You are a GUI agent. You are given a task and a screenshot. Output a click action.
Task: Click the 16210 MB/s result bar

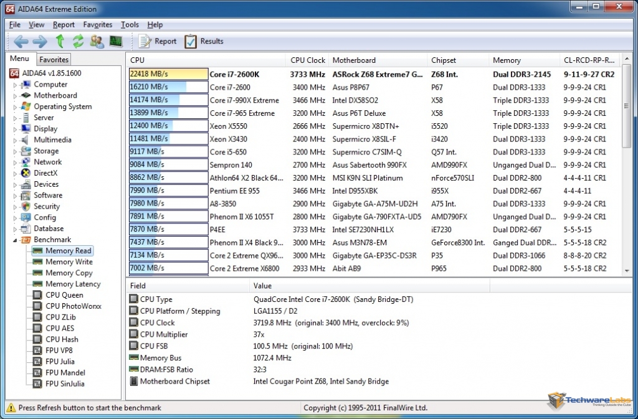pyautogui.click(x=168, y=87)
